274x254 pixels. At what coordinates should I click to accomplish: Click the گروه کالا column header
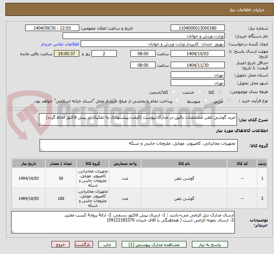coord(93,163)
